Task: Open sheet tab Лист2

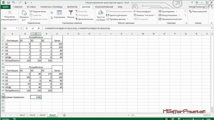Action: (x=32, y=115)
